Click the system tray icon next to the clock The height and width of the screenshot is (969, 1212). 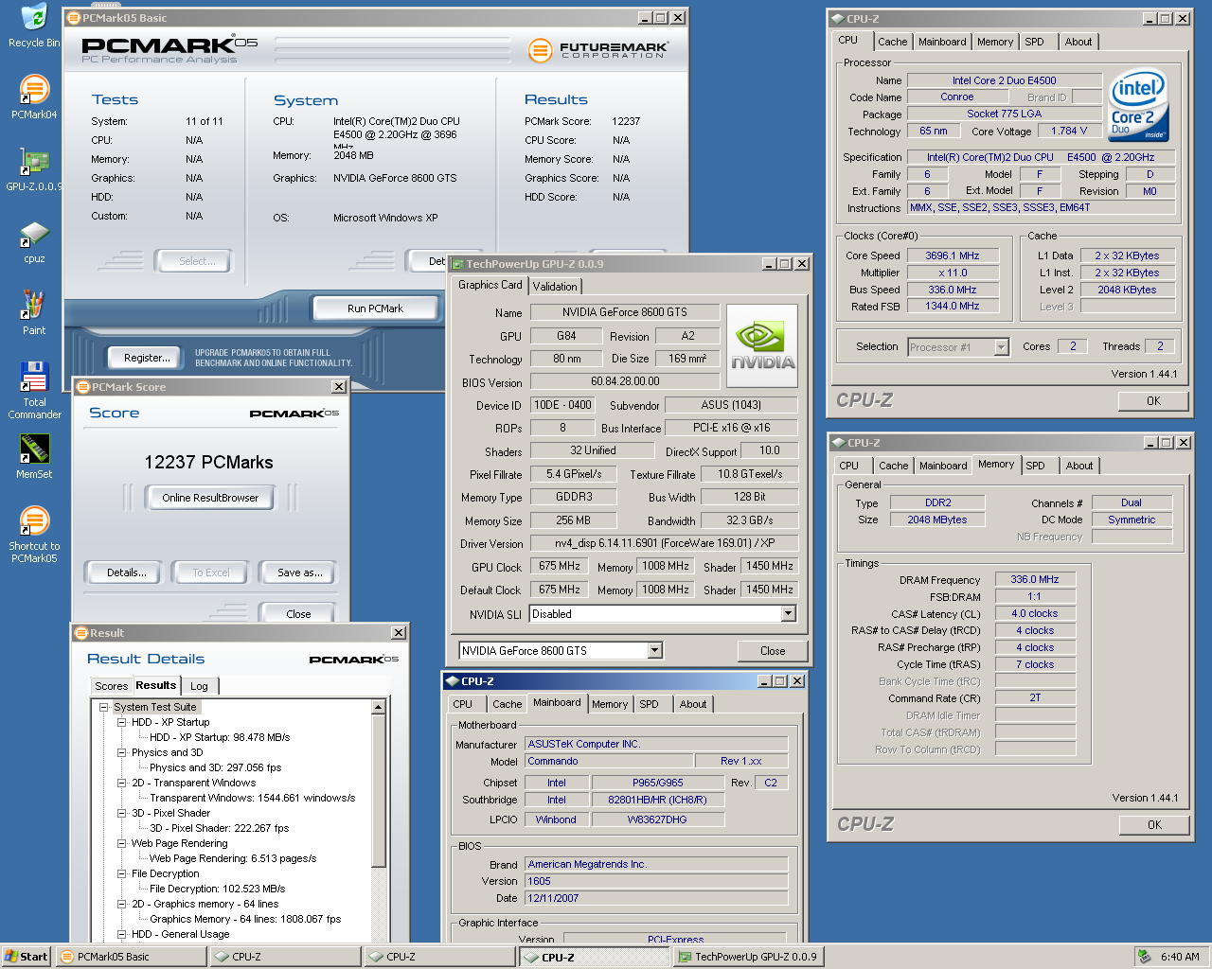(1144, 957)
